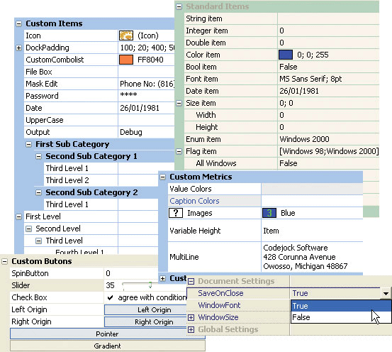Image resolution: width=392 pixels, height=352 pixels.
Task: Expand the WindowSize property
Action: (x=191, y=318)
